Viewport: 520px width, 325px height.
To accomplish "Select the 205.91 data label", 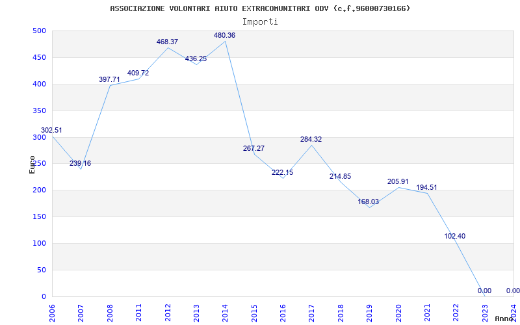I will 398,181.
